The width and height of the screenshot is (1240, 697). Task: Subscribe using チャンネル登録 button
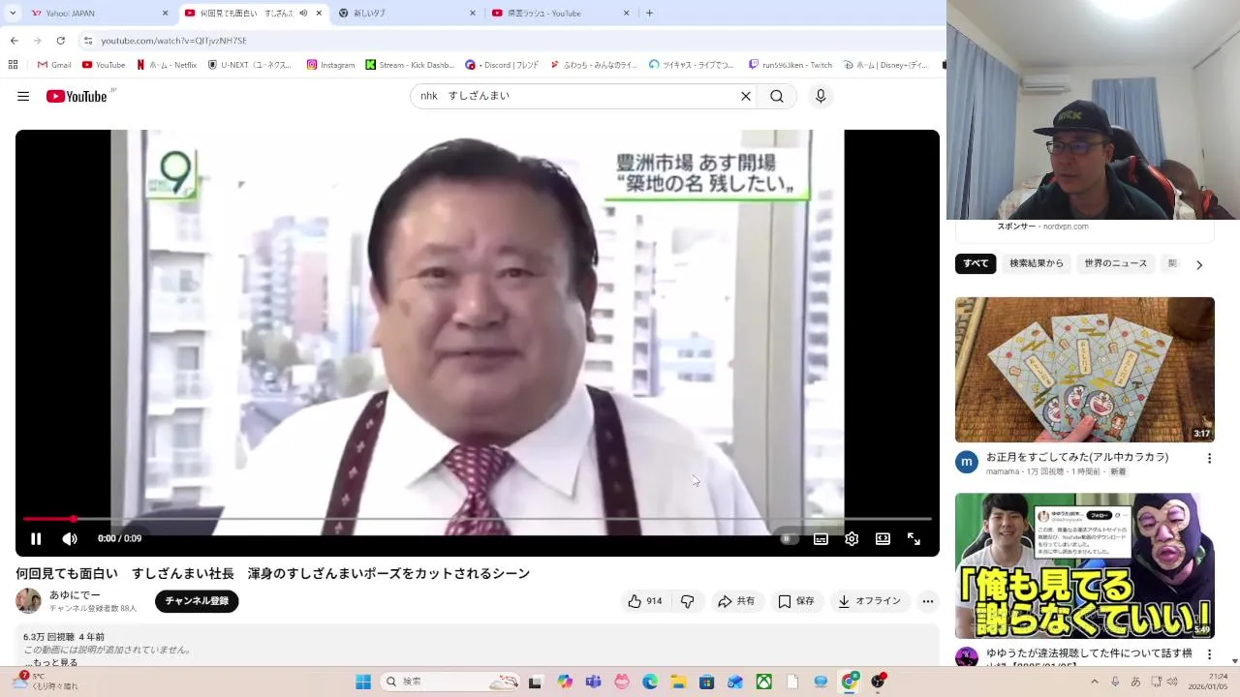click(x=197, y=601)
